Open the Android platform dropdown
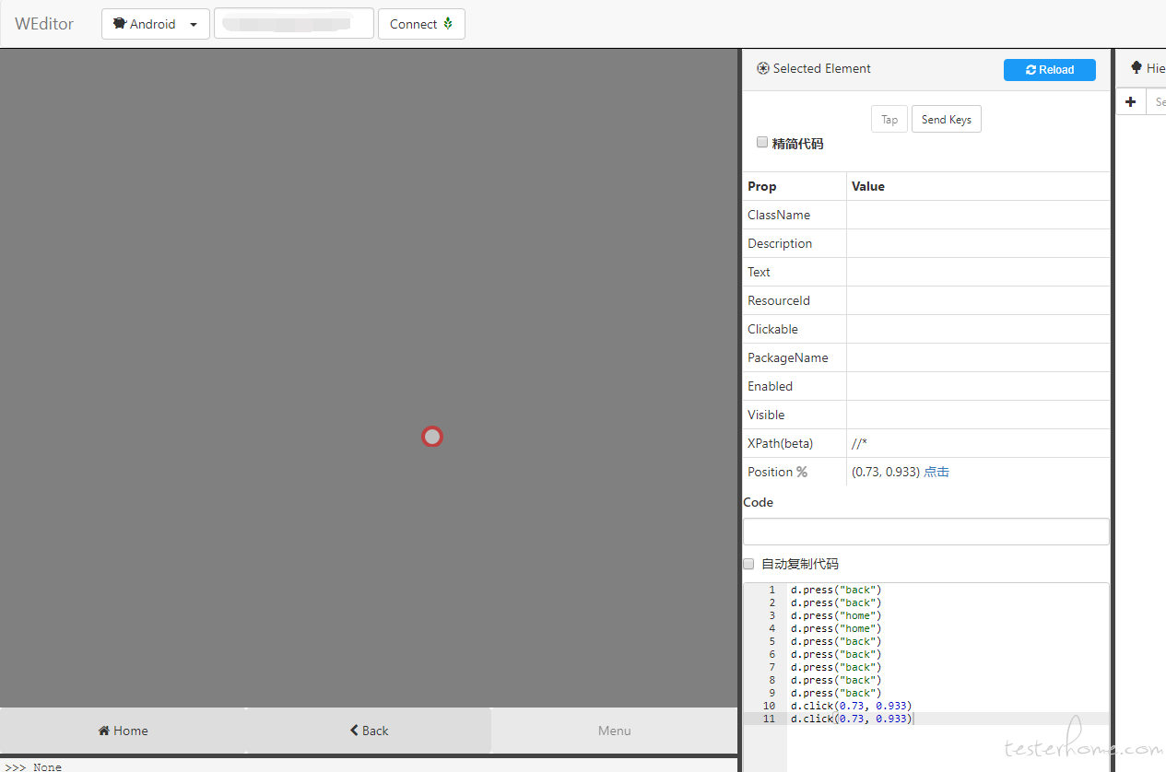This screenshot has width=1166, height=772. [156, 24]
